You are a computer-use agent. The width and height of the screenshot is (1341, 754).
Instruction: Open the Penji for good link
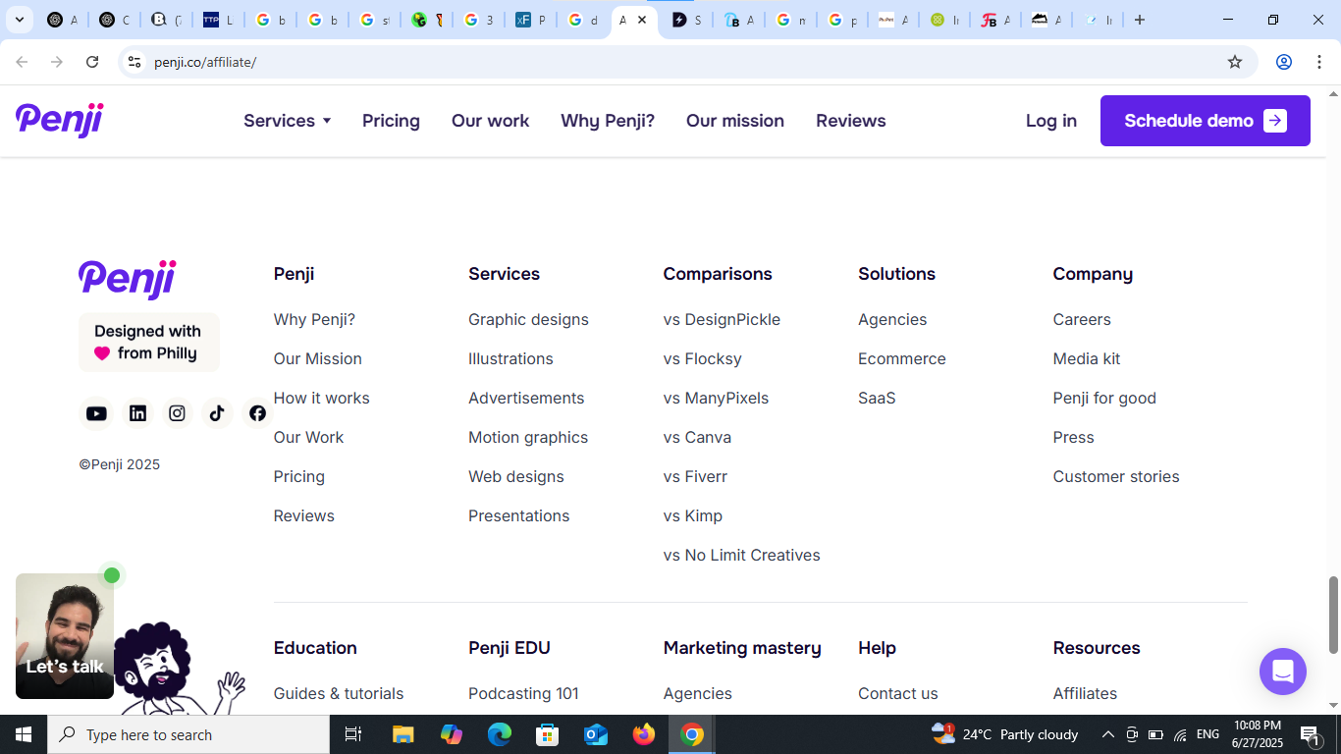pos(1104,399)
